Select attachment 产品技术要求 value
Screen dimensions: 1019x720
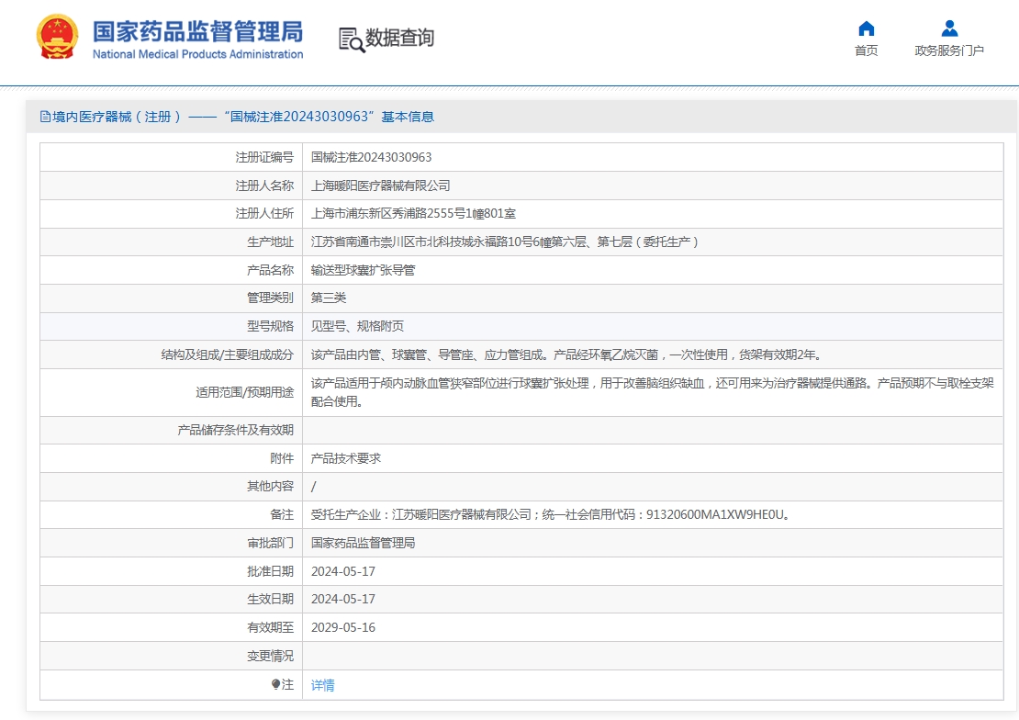point(346,458)
